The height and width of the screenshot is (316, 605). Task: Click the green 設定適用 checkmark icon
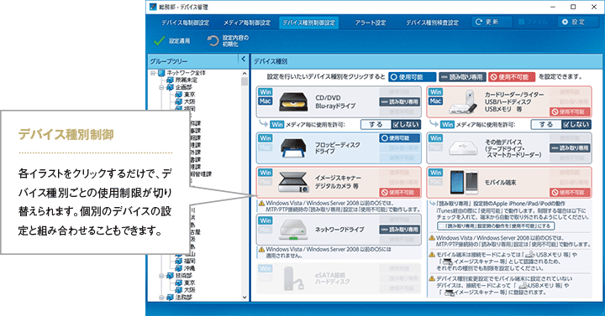click(160, 41)
